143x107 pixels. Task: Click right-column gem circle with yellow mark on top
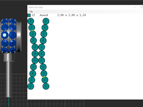tap(45, 80)
